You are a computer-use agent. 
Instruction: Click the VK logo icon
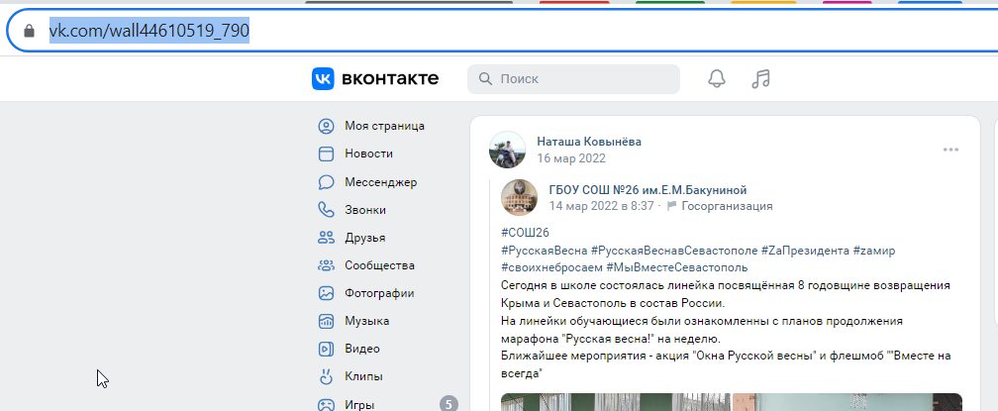click(x=324, y=79)
